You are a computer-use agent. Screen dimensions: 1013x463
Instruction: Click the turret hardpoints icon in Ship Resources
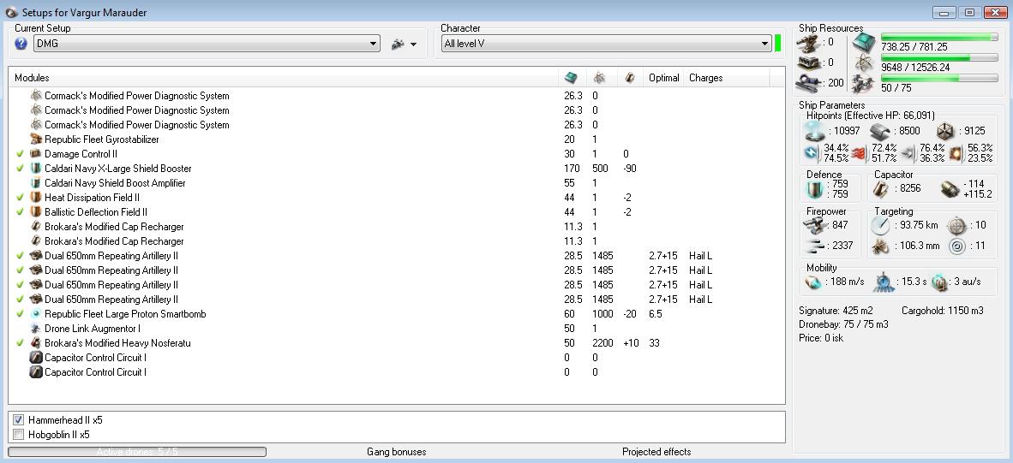coord(808,42)
